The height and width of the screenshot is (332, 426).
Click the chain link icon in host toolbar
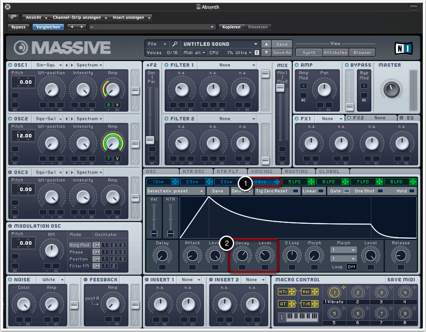point(13,17)
